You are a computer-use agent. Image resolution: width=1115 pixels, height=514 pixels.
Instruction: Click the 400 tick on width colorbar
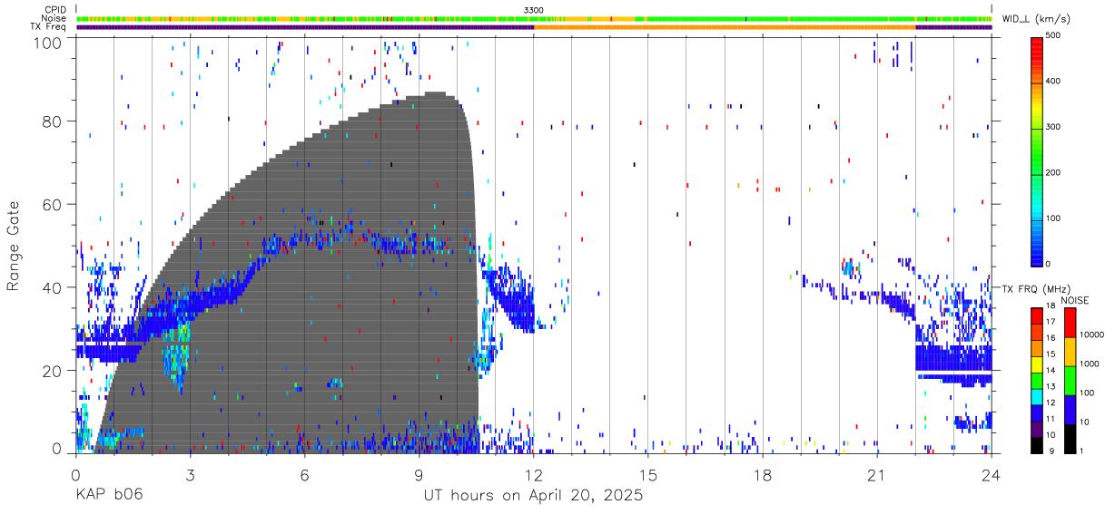click(x=1055, y=82)
